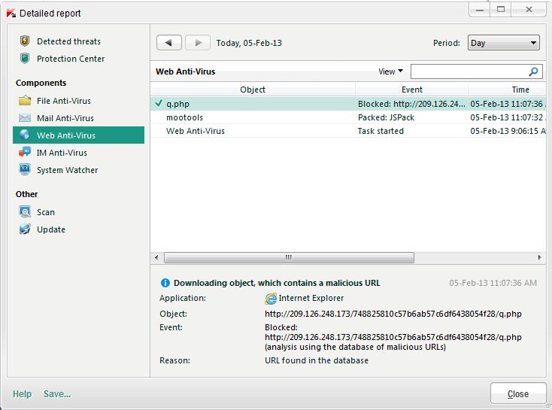Click the scrollbar right arrow
The image size is (552, 410).
540,257
